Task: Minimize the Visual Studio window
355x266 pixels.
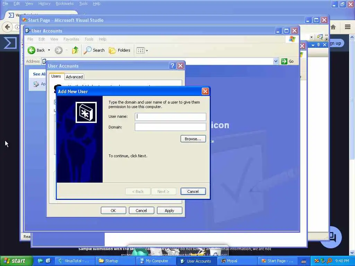Action: point(308,20)
